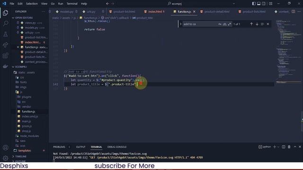Open shop.js in file tree
The width and height of the screenshot is (303, 170).
click(x=27, y=131)
